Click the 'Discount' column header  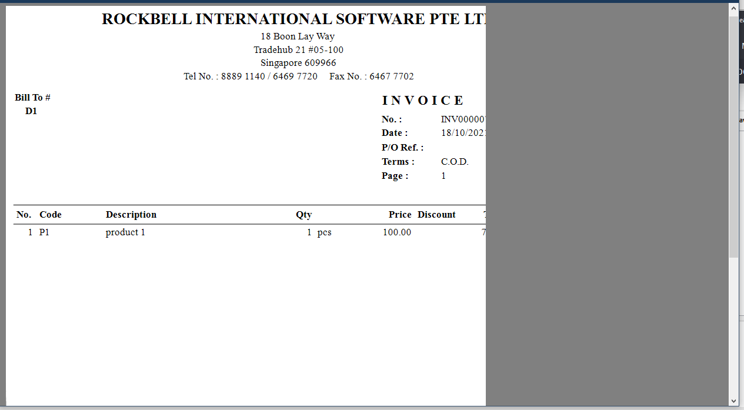click(x=436, y=215)
